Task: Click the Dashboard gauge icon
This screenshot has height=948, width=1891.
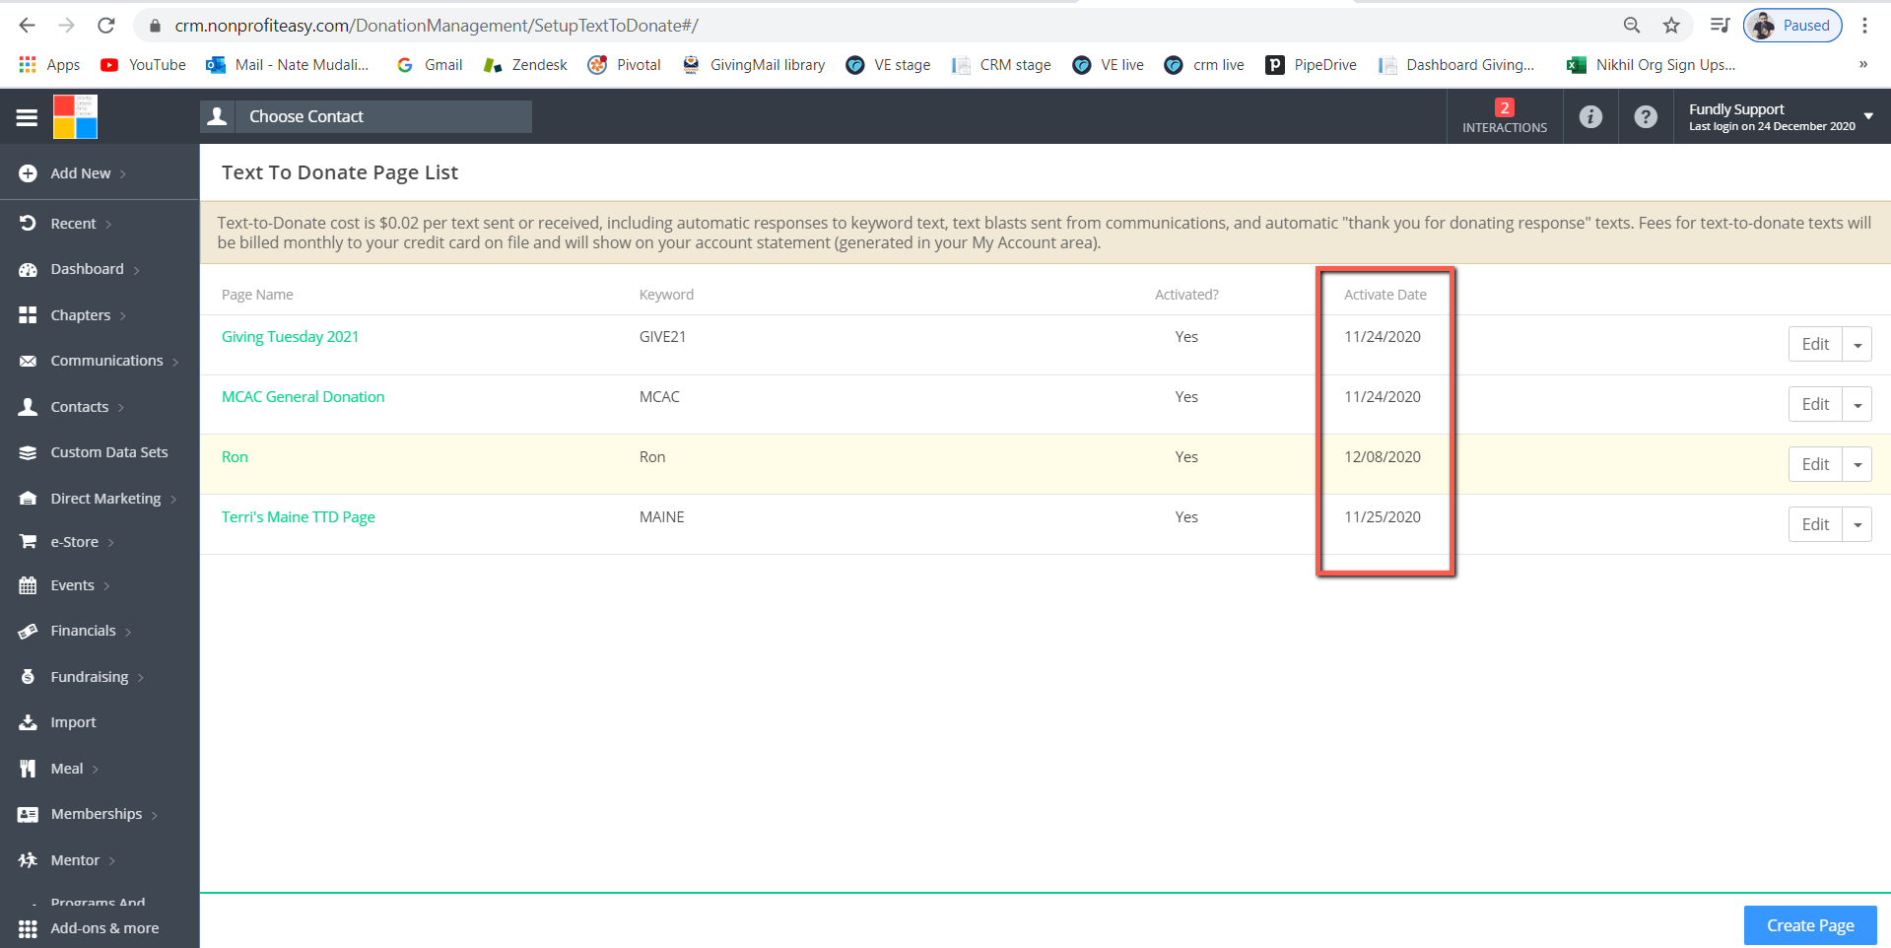Action: point(28,269)
